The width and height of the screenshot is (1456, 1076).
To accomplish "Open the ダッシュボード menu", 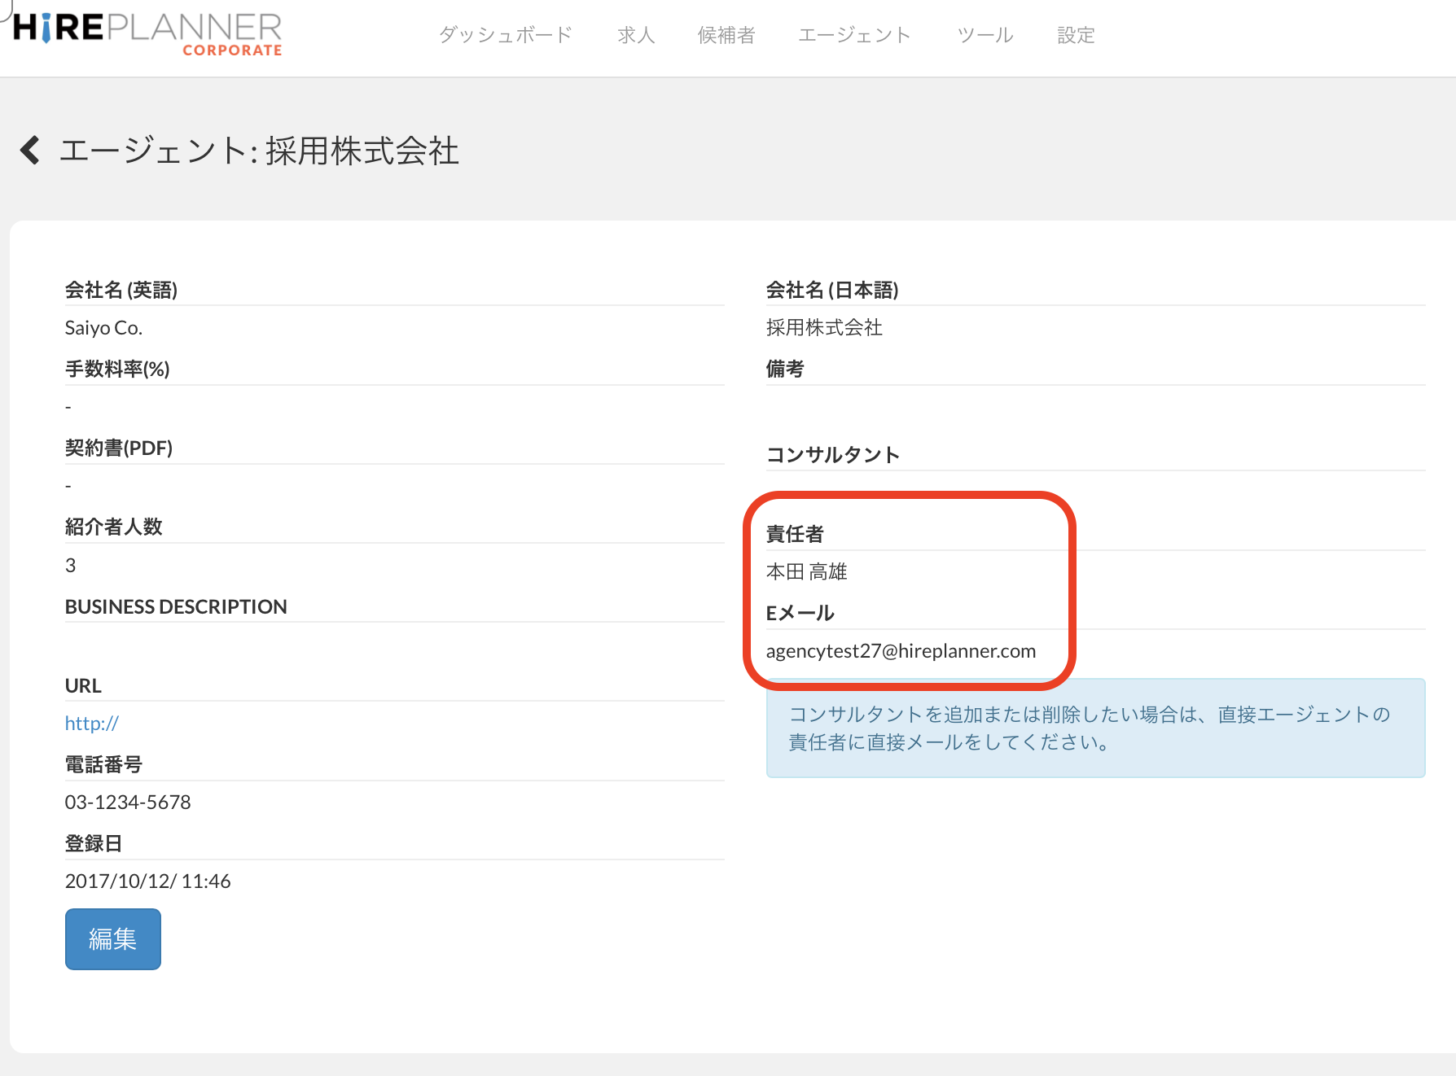I will pyautogui.click(x=505, y=35).
